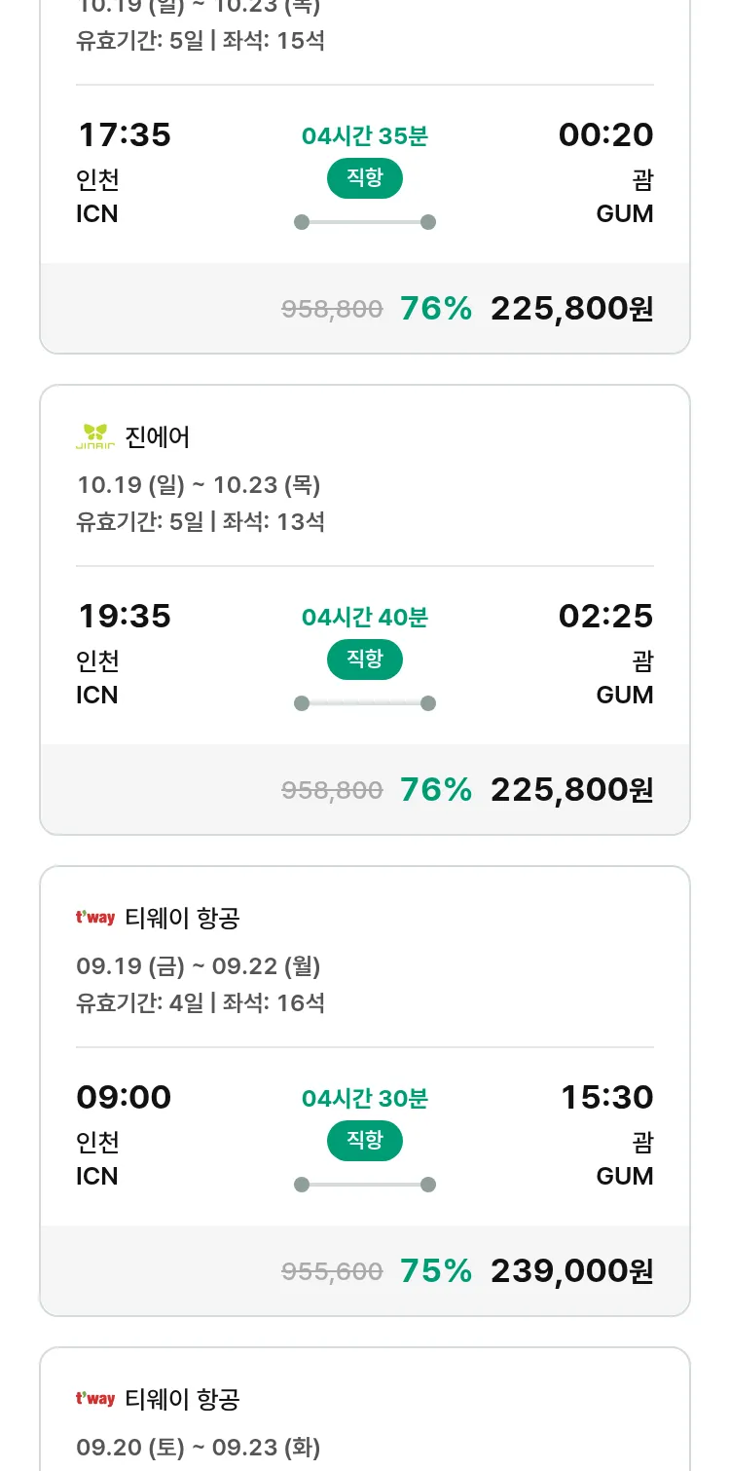Click the 00:20 arrival time at GUM
The width and height of the screenshot is (730, 1471).
605,134
